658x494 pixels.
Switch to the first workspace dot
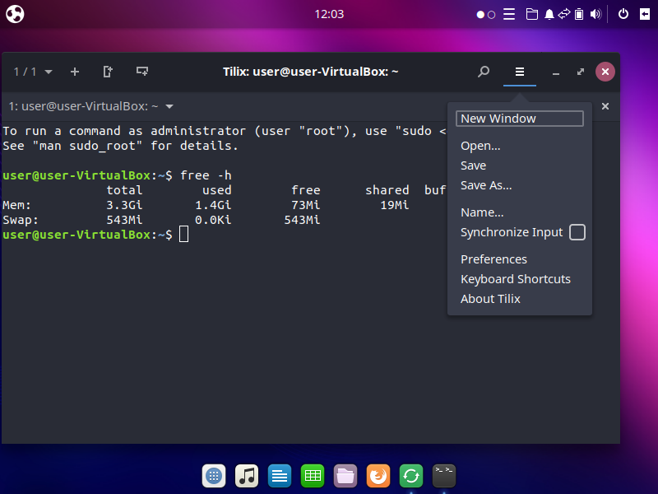480,15
